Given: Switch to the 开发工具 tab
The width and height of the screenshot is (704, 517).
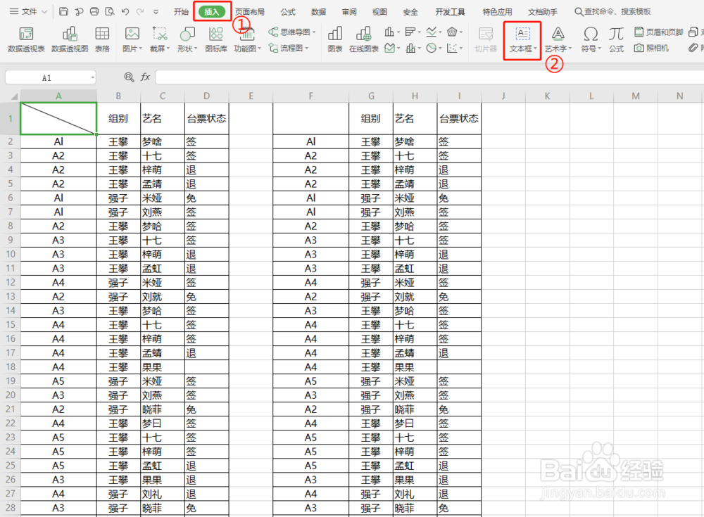Looking at the screenshot, I should (450, 12).
